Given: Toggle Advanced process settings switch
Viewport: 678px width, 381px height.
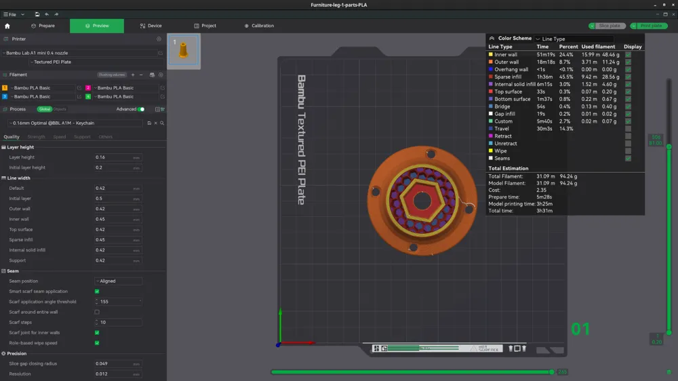Looking at the screenshot, I should coord(141,109).
